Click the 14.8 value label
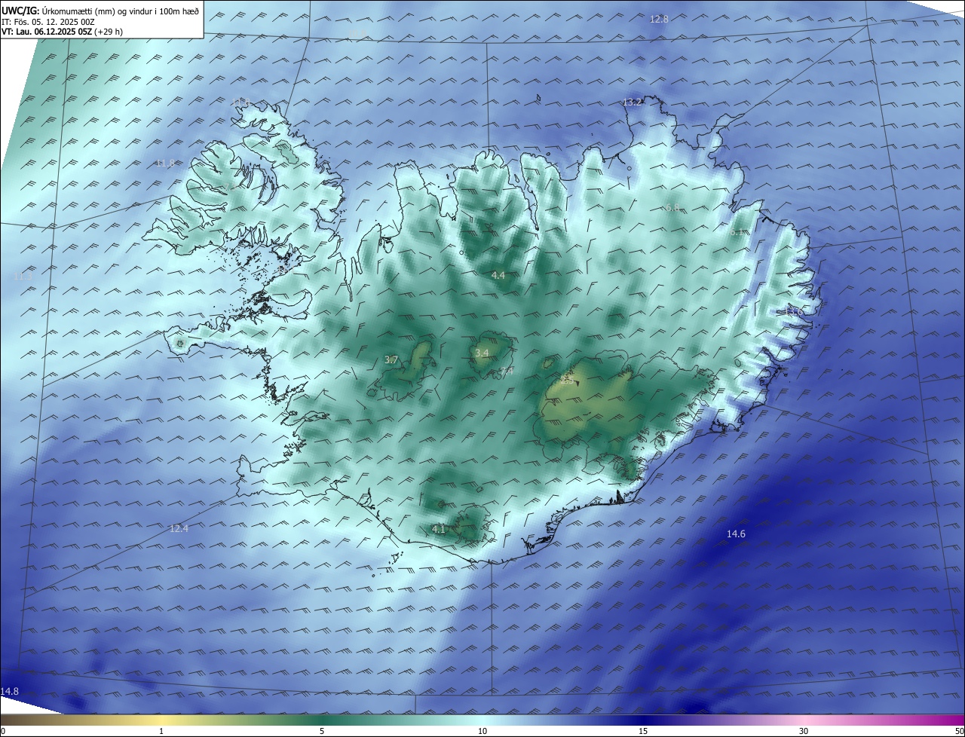The height and width of the screenshot is (737, 965). [x=10, y=691]
